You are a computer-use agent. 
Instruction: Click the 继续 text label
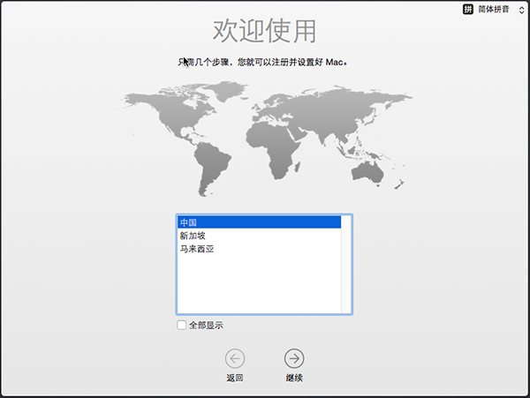tap(294, 378)
